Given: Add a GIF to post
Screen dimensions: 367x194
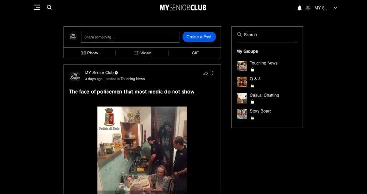Looking at the screenshot, I should (x=195, y=53).
